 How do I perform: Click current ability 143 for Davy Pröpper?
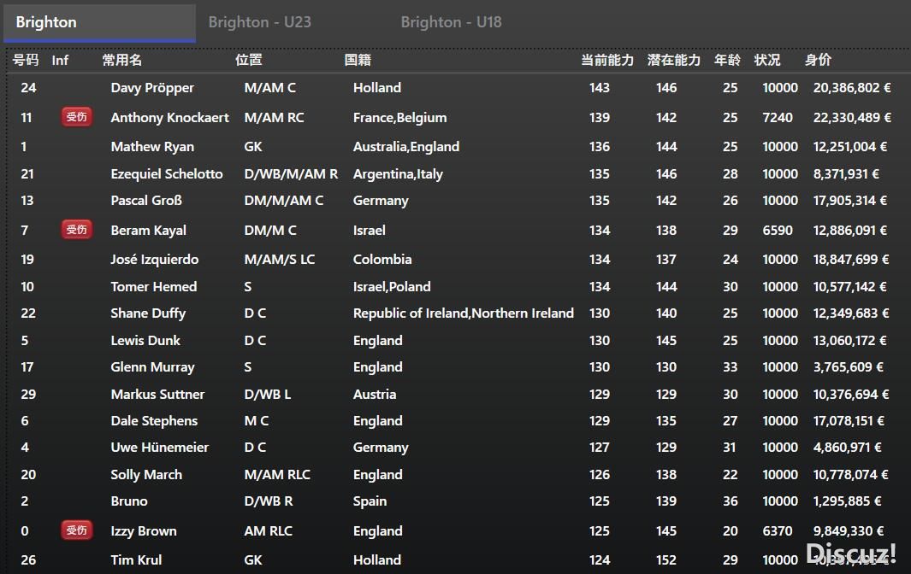(x=600, y=88)
